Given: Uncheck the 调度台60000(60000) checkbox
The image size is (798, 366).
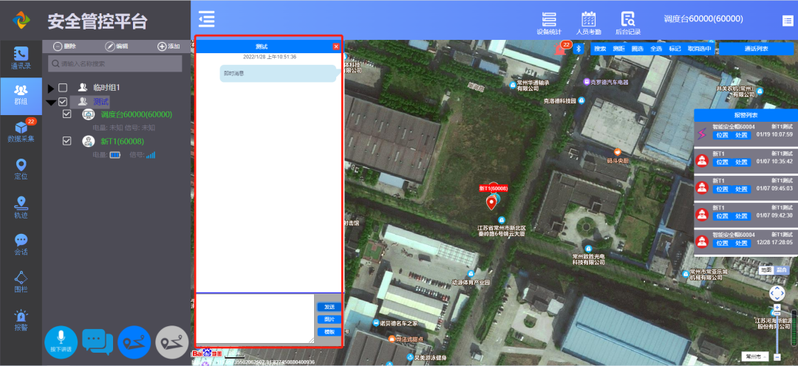Looking at the screenshot, I should click(66, 114).
